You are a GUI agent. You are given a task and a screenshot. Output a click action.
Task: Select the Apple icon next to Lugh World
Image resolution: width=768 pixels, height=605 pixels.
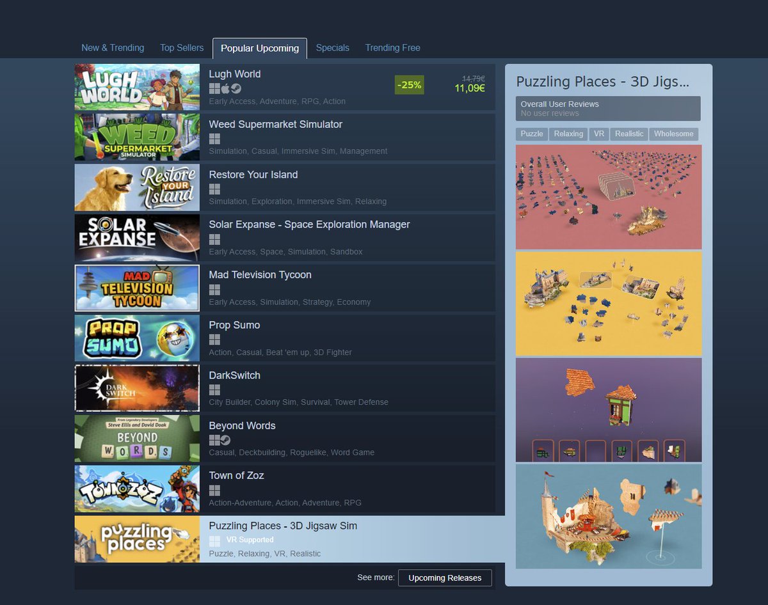[225, 88]
